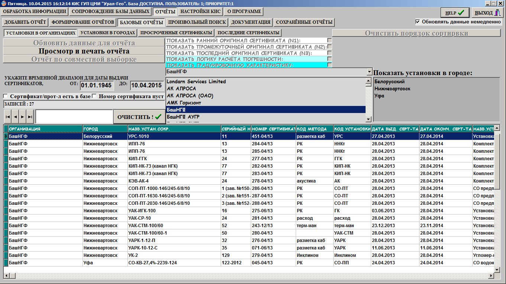
Task: Toggle ПОКАЗАТЬ ГРАДУИРОВОЧНУЮ ХАРАКТЕРИСТИКУ checkbox
Action: [x=329, y=65]
